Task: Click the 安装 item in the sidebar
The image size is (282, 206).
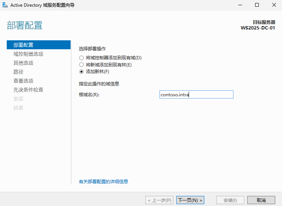Action: coord(18,99)
